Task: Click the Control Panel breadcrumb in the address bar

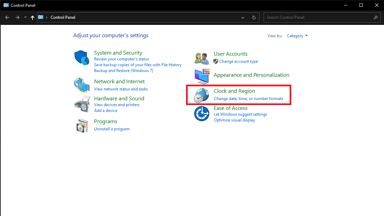Action: point(63,17)
